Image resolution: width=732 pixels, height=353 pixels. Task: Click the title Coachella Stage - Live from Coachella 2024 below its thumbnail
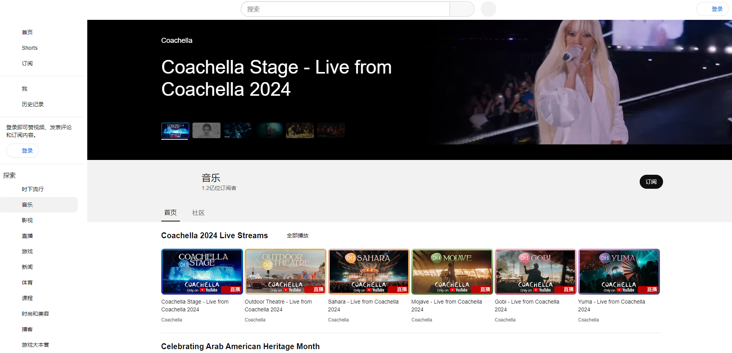[195, 306]
